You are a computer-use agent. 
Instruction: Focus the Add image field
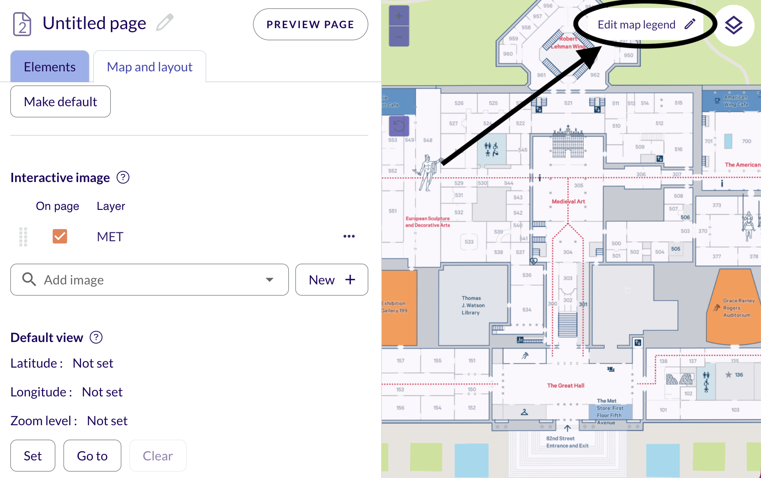[150, 280]
